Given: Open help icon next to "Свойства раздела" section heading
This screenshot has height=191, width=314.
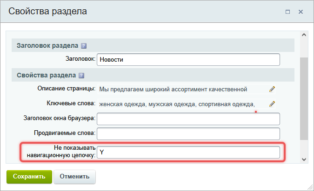Looking at the screenshot, I should point(81,75).
